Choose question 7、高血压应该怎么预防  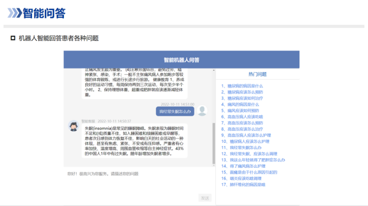(x=242, y=123)
